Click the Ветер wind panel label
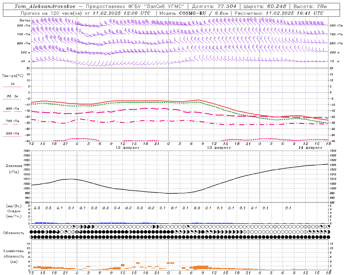This screenshot has width=344, height=275. point(25,20)
